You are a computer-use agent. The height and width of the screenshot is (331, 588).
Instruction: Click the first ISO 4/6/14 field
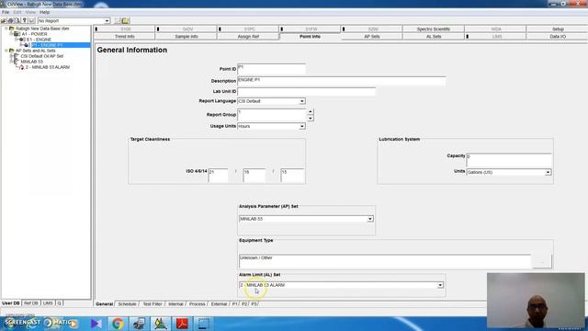pos(219,176)
